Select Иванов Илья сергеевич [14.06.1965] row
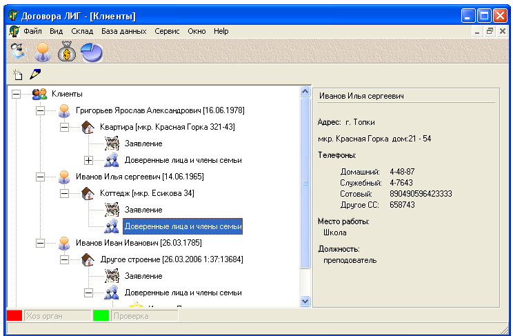 tap(140, 177)
